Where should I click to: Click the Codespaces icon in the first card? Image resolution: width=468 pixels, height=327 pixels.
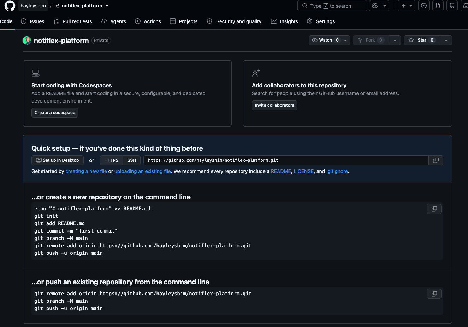[x=36, y=73]
